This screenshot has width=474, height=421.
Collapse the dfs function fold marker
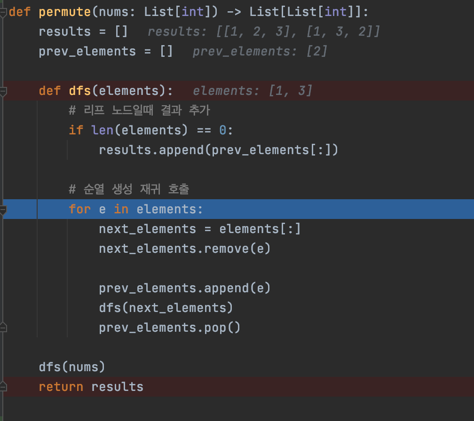[3, 91]
